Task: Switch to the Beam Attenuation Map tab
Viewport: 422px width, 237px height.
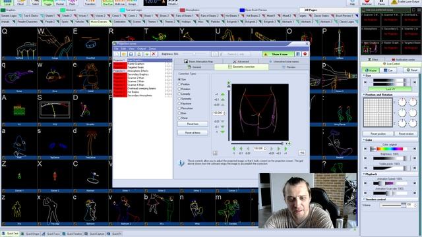Action: [x=198, y=61]
